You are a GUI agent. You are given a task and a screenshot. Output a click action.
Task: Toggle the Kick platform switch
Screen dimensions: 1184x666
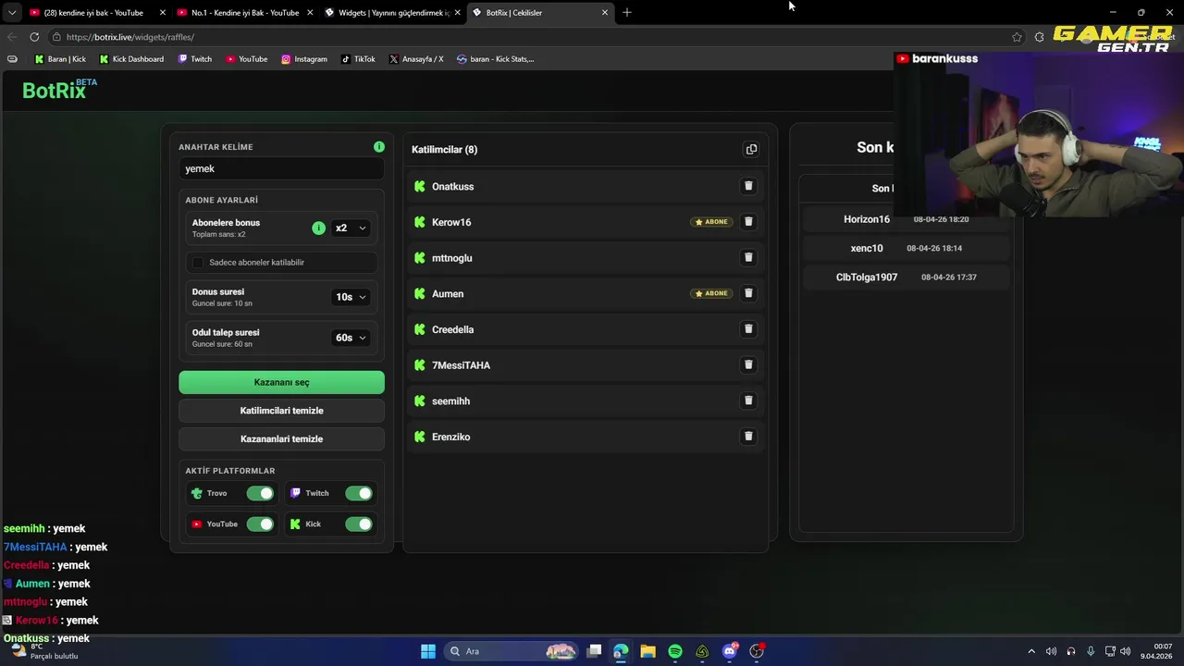pyautogui.click(x=358, y=524)
